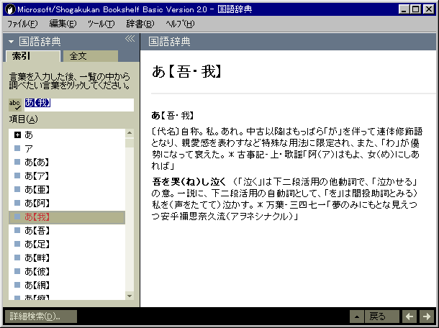This screenshot has height=328, width=439.
Task: Click scroll-up arrow of the index list
Action: pos(130,134)
